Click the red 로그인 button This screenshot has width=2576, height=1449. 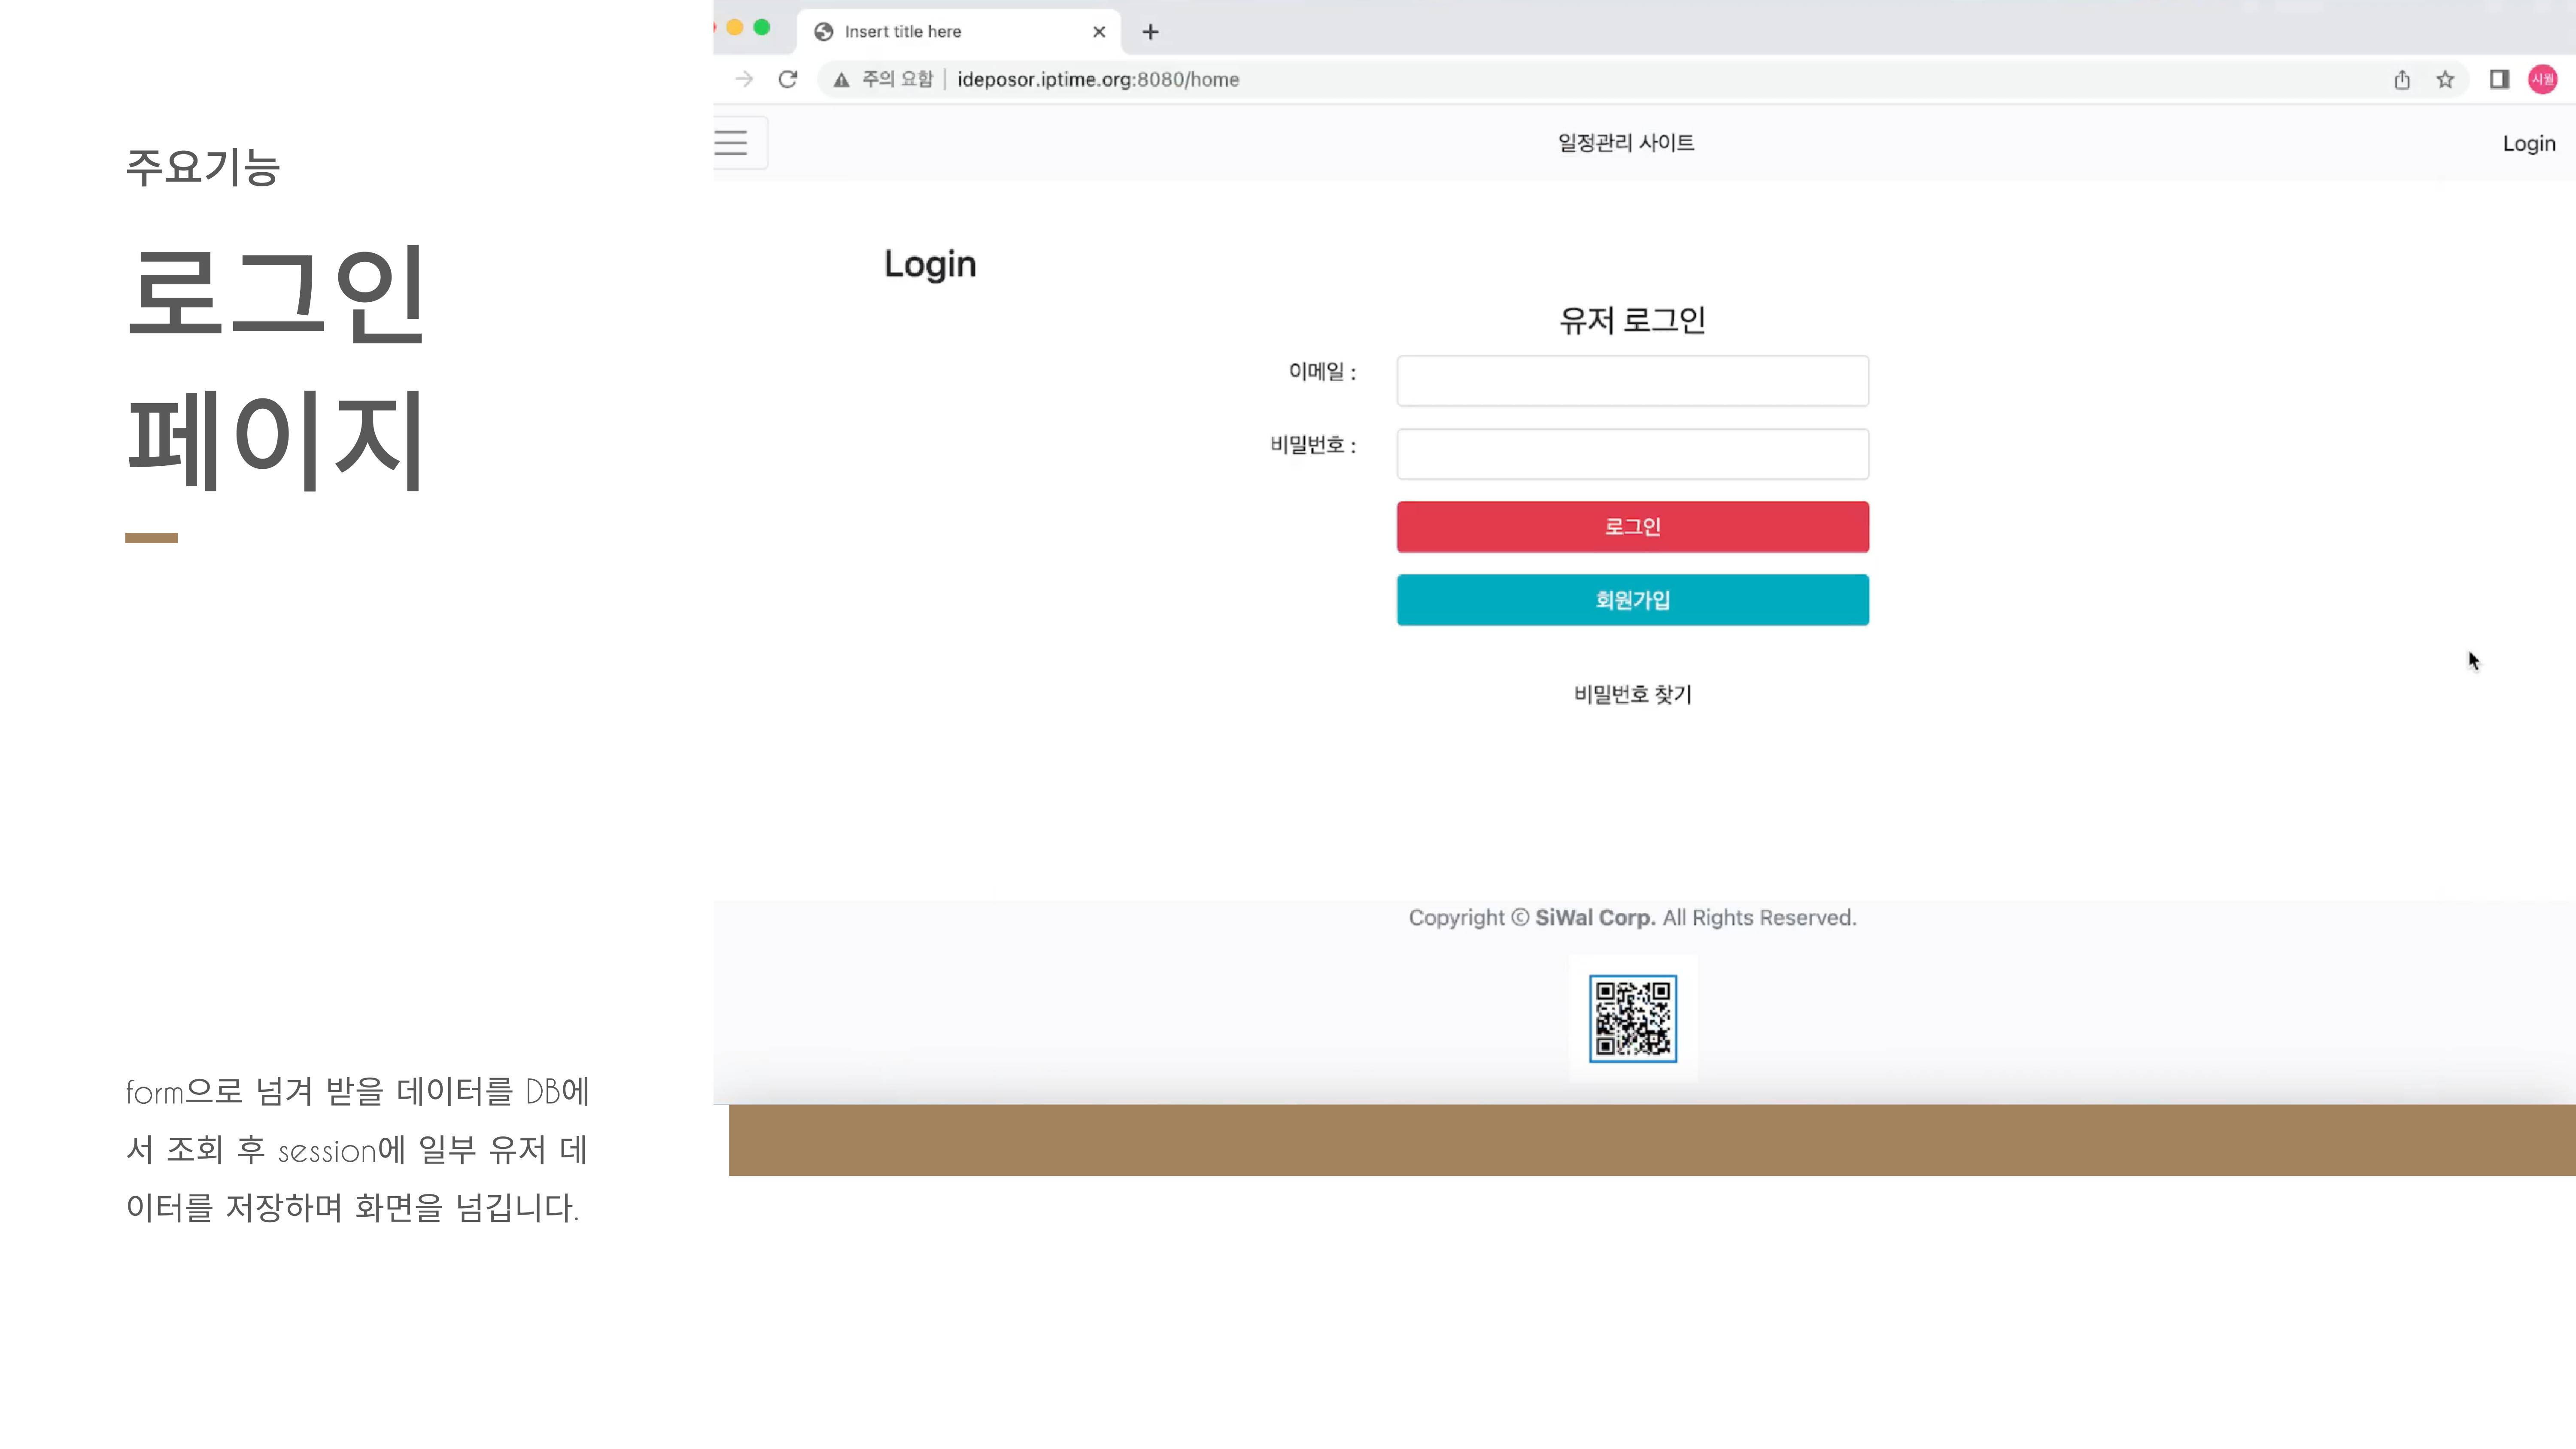pos(1633,527)
